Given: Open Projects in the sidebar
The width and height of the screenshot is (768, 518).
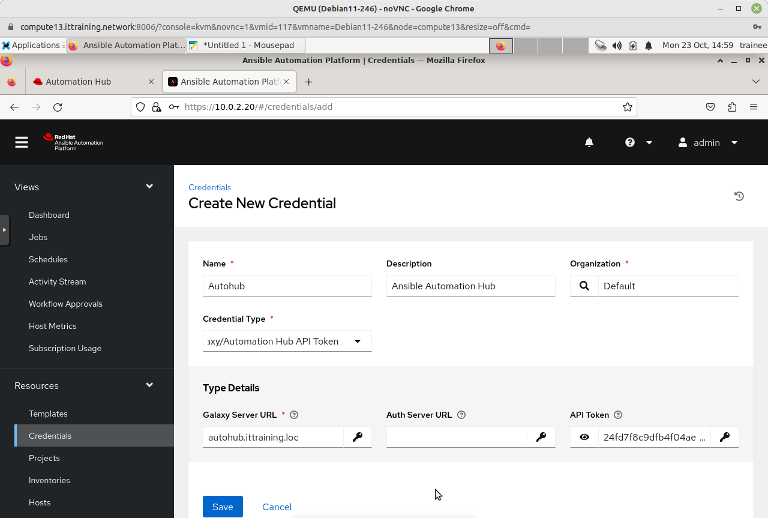Looking at the screenshot, I should point(44,458).
